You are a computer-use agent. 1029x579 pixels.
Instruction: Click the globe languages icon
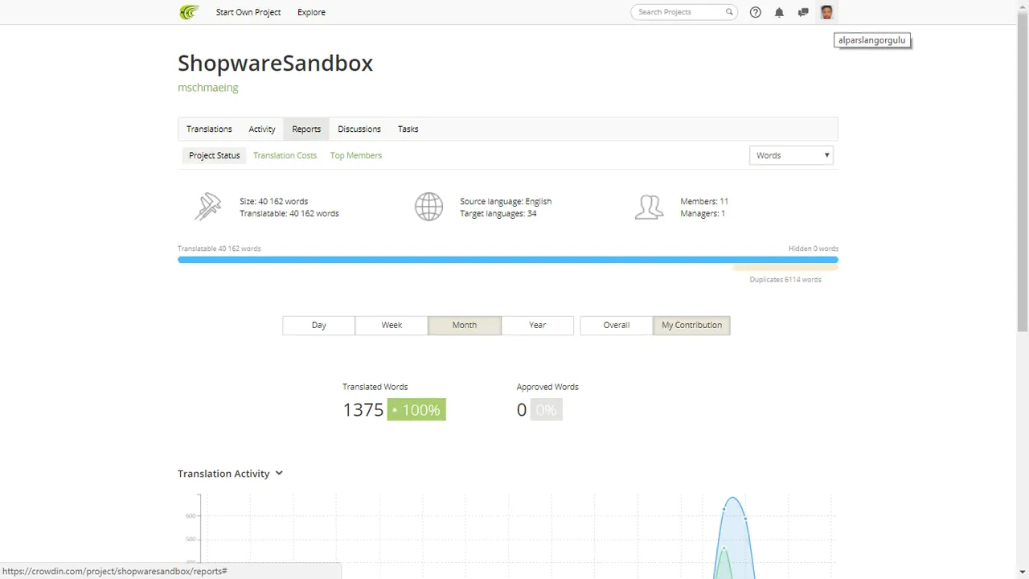(428, 207)
